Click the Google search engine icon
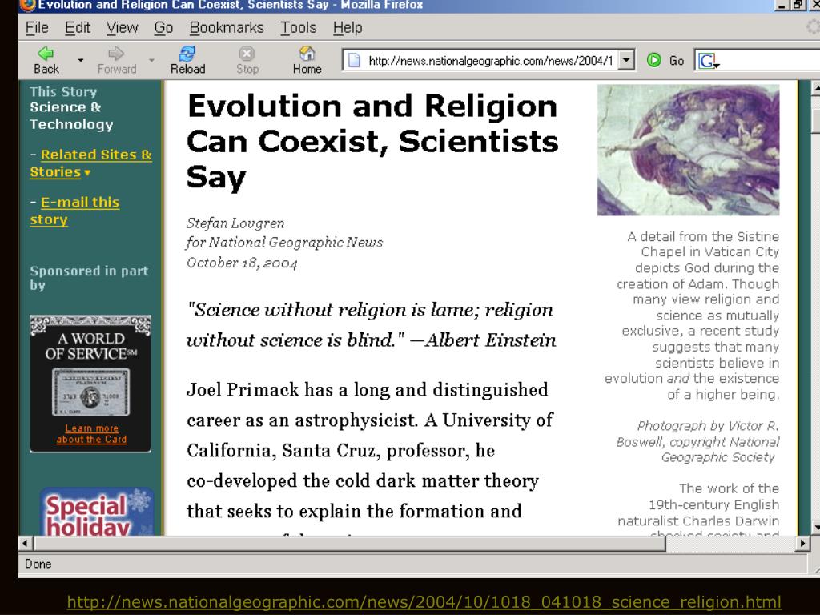The image size is (820, 615). [x=708, y=61]
